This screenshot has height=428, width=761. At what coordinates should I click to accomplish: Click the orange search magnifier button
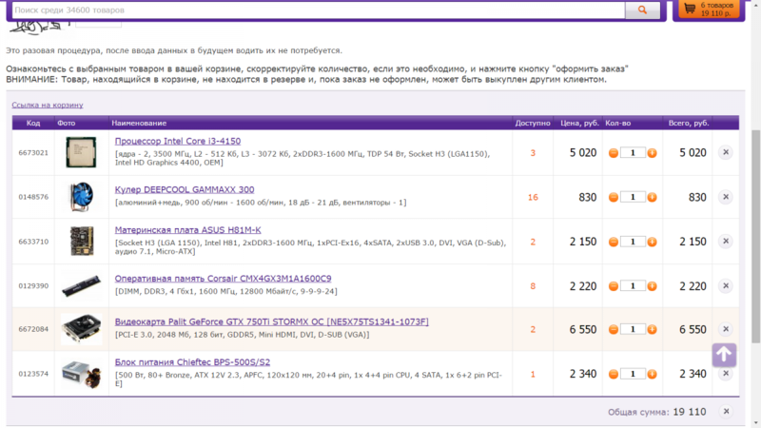coord(642,10)
